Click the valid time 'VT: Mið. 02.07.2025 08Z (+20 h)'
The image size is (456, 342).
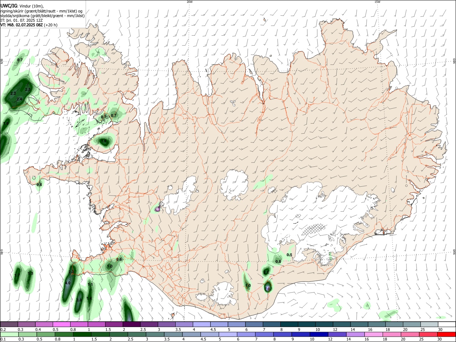(29, 25)
